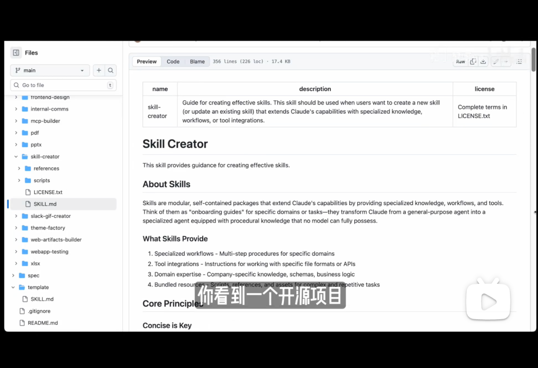Image resolution: width=538 pixels, height=368 pixels.
Task: Collapse the Files side panel icon
Action: tap(16, 53)
